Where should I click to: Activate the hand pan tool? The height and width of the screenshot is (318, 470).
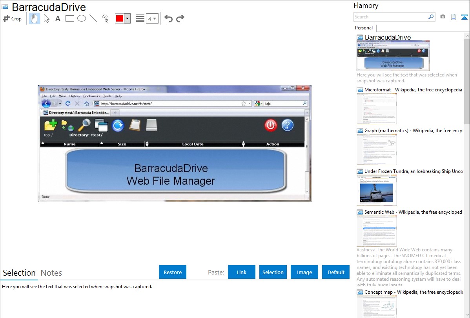tap(34, 18)
